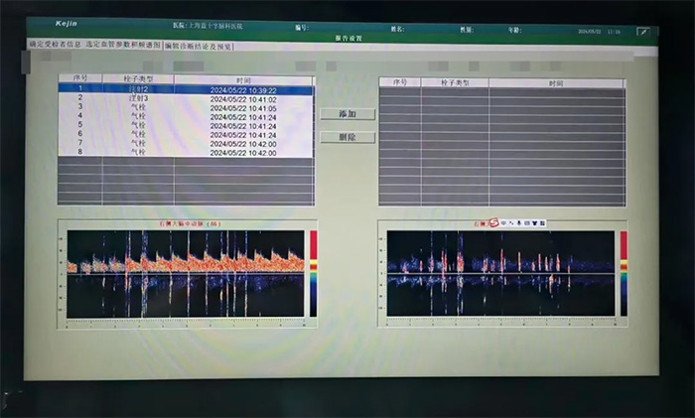
Task: Open the 编辑诊断结论及预览 tab
Action: pos(198,46)
